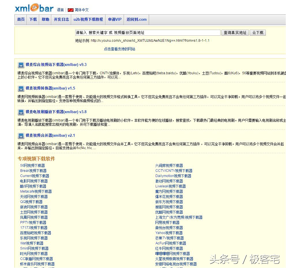Switch to the 下载 tab
The image size is (286, 268).
pos(33,20)
